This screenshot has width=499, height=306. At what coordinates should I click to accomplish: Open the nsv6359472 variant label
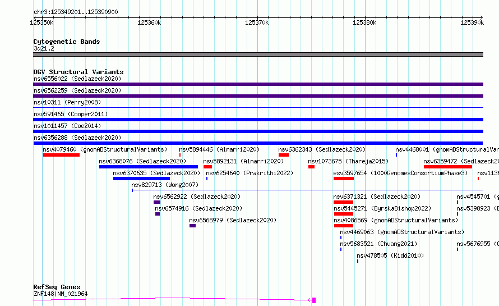pyautogui.click(x=461, y=161)
